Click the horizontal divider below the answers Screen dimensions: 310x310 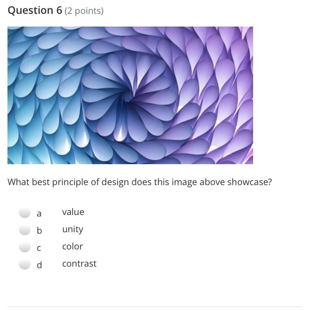pos(155,307)
